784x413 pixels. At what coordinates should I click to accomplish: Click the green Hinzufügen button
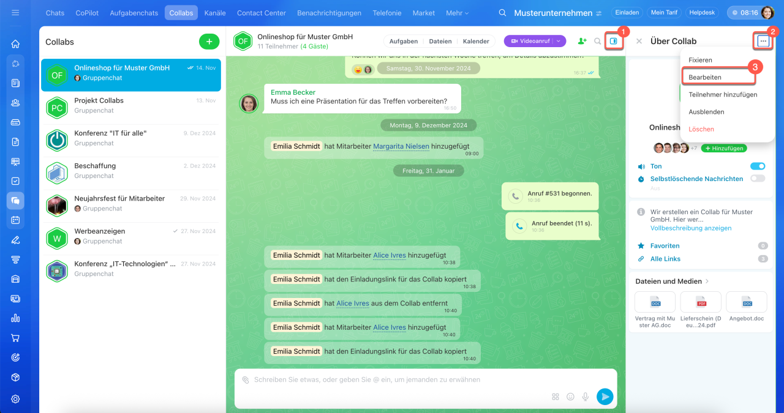pyautogui.click(x=724, y=148)
